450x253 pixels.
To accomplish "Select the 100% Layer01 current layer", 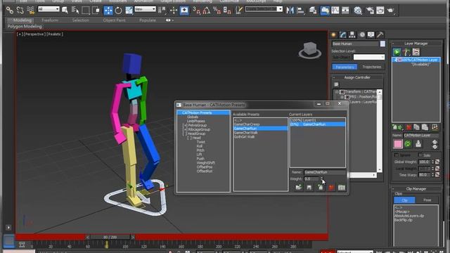I will [x=318, y=120].
